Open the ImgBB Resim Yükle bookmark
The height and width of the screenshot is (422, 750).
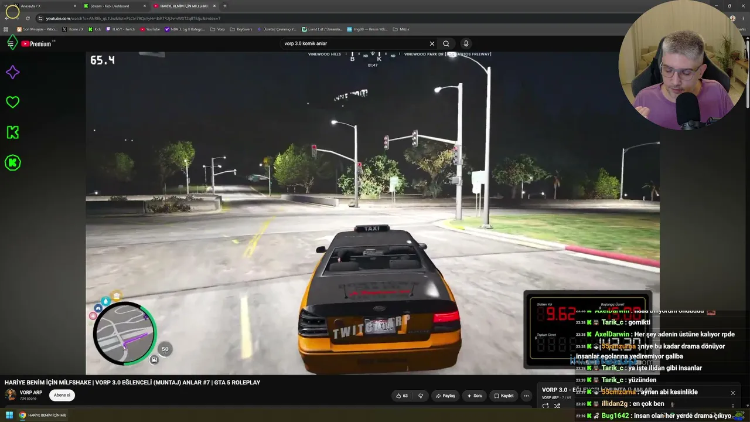tap(367, 29)
